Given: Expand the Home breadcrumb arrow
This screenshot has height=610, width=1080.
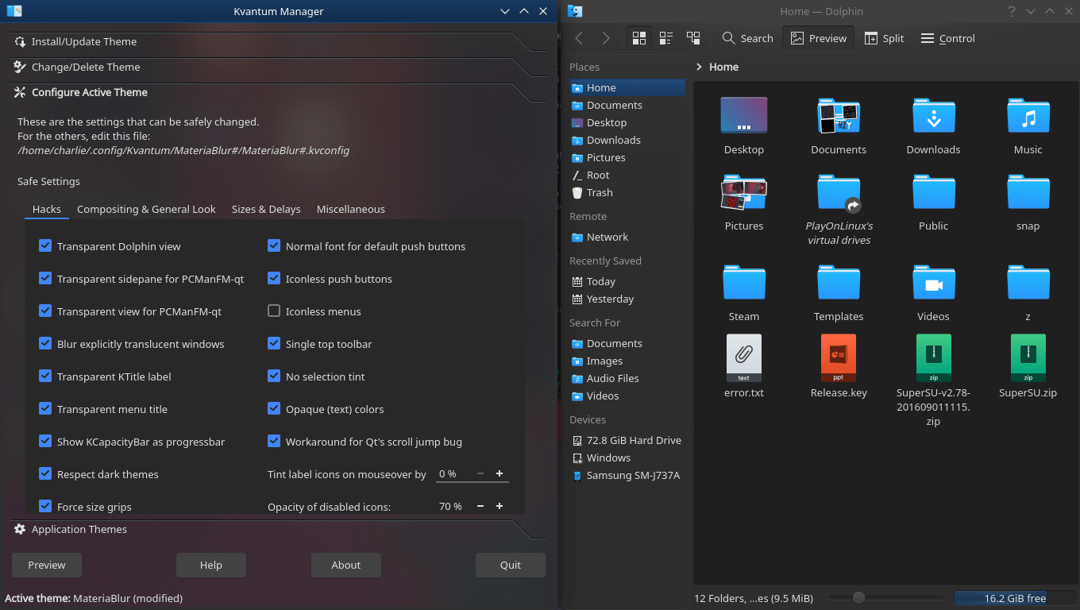Looking at the screenshot, I should tap(699, 68).
